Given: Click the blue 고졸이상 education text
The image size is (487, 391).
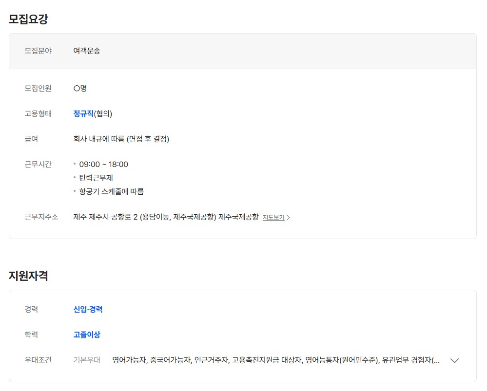Looking at the screenshot, I should pyautogui.click(x=87, y=335).
